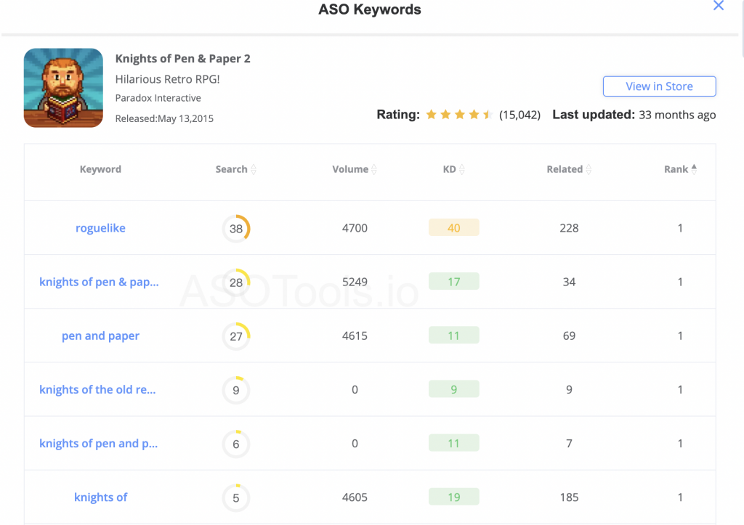Click the ASO Keywords dialog title
This screenshot has width=744, height=525.
point(370,9)
